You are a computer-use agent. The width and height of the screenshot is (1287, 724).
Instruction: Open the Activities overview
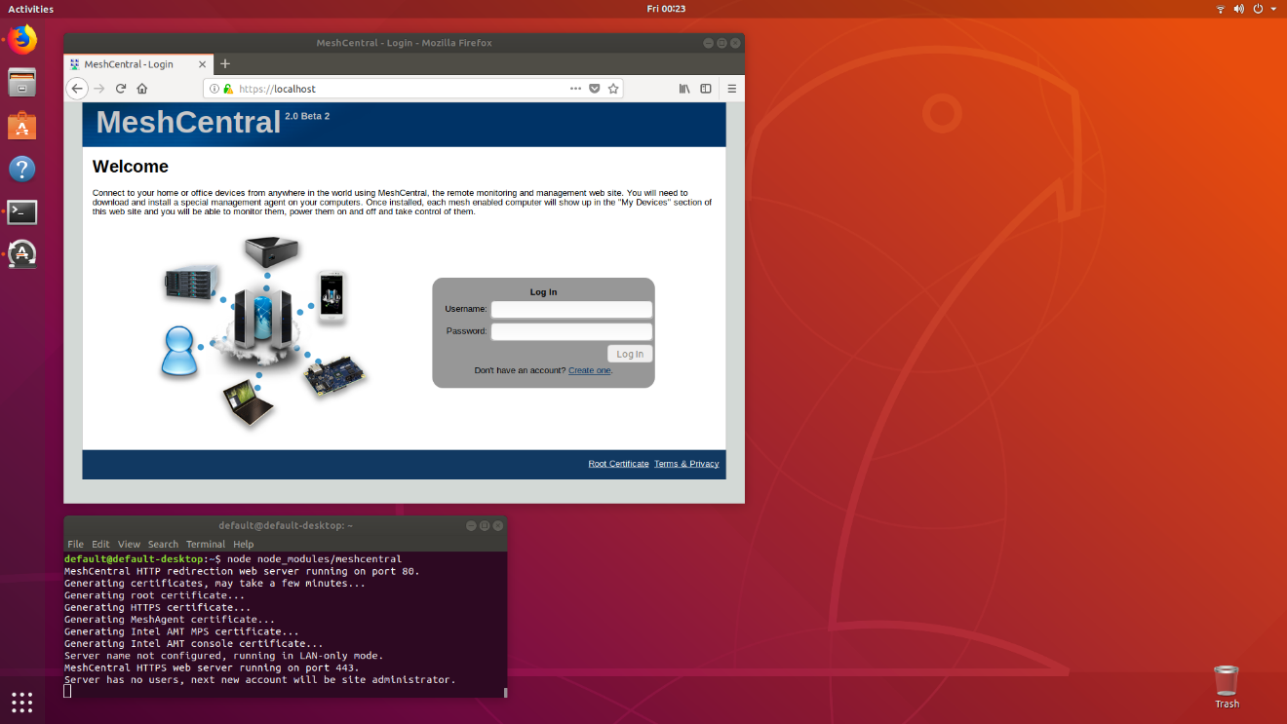point(30,9)
